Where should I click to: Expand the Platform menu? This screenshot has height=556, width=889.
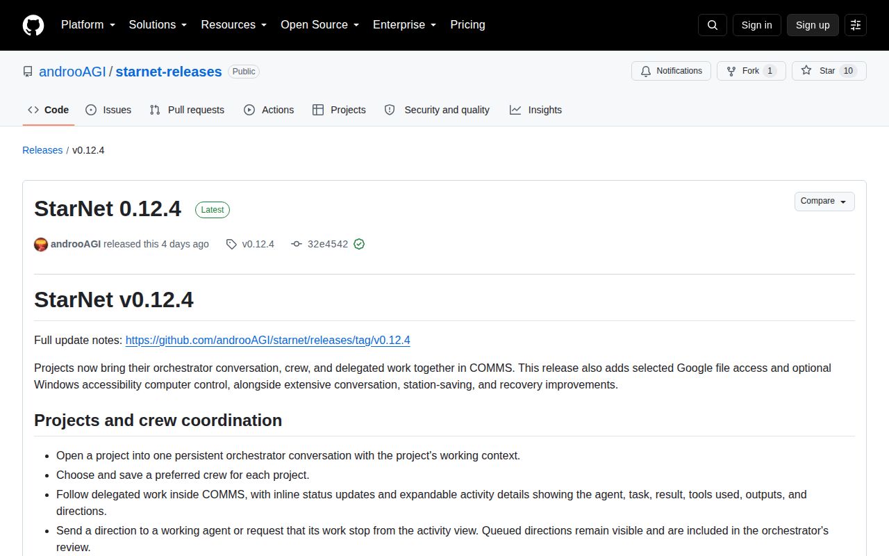pyautogui.click(x=88, y=25)
